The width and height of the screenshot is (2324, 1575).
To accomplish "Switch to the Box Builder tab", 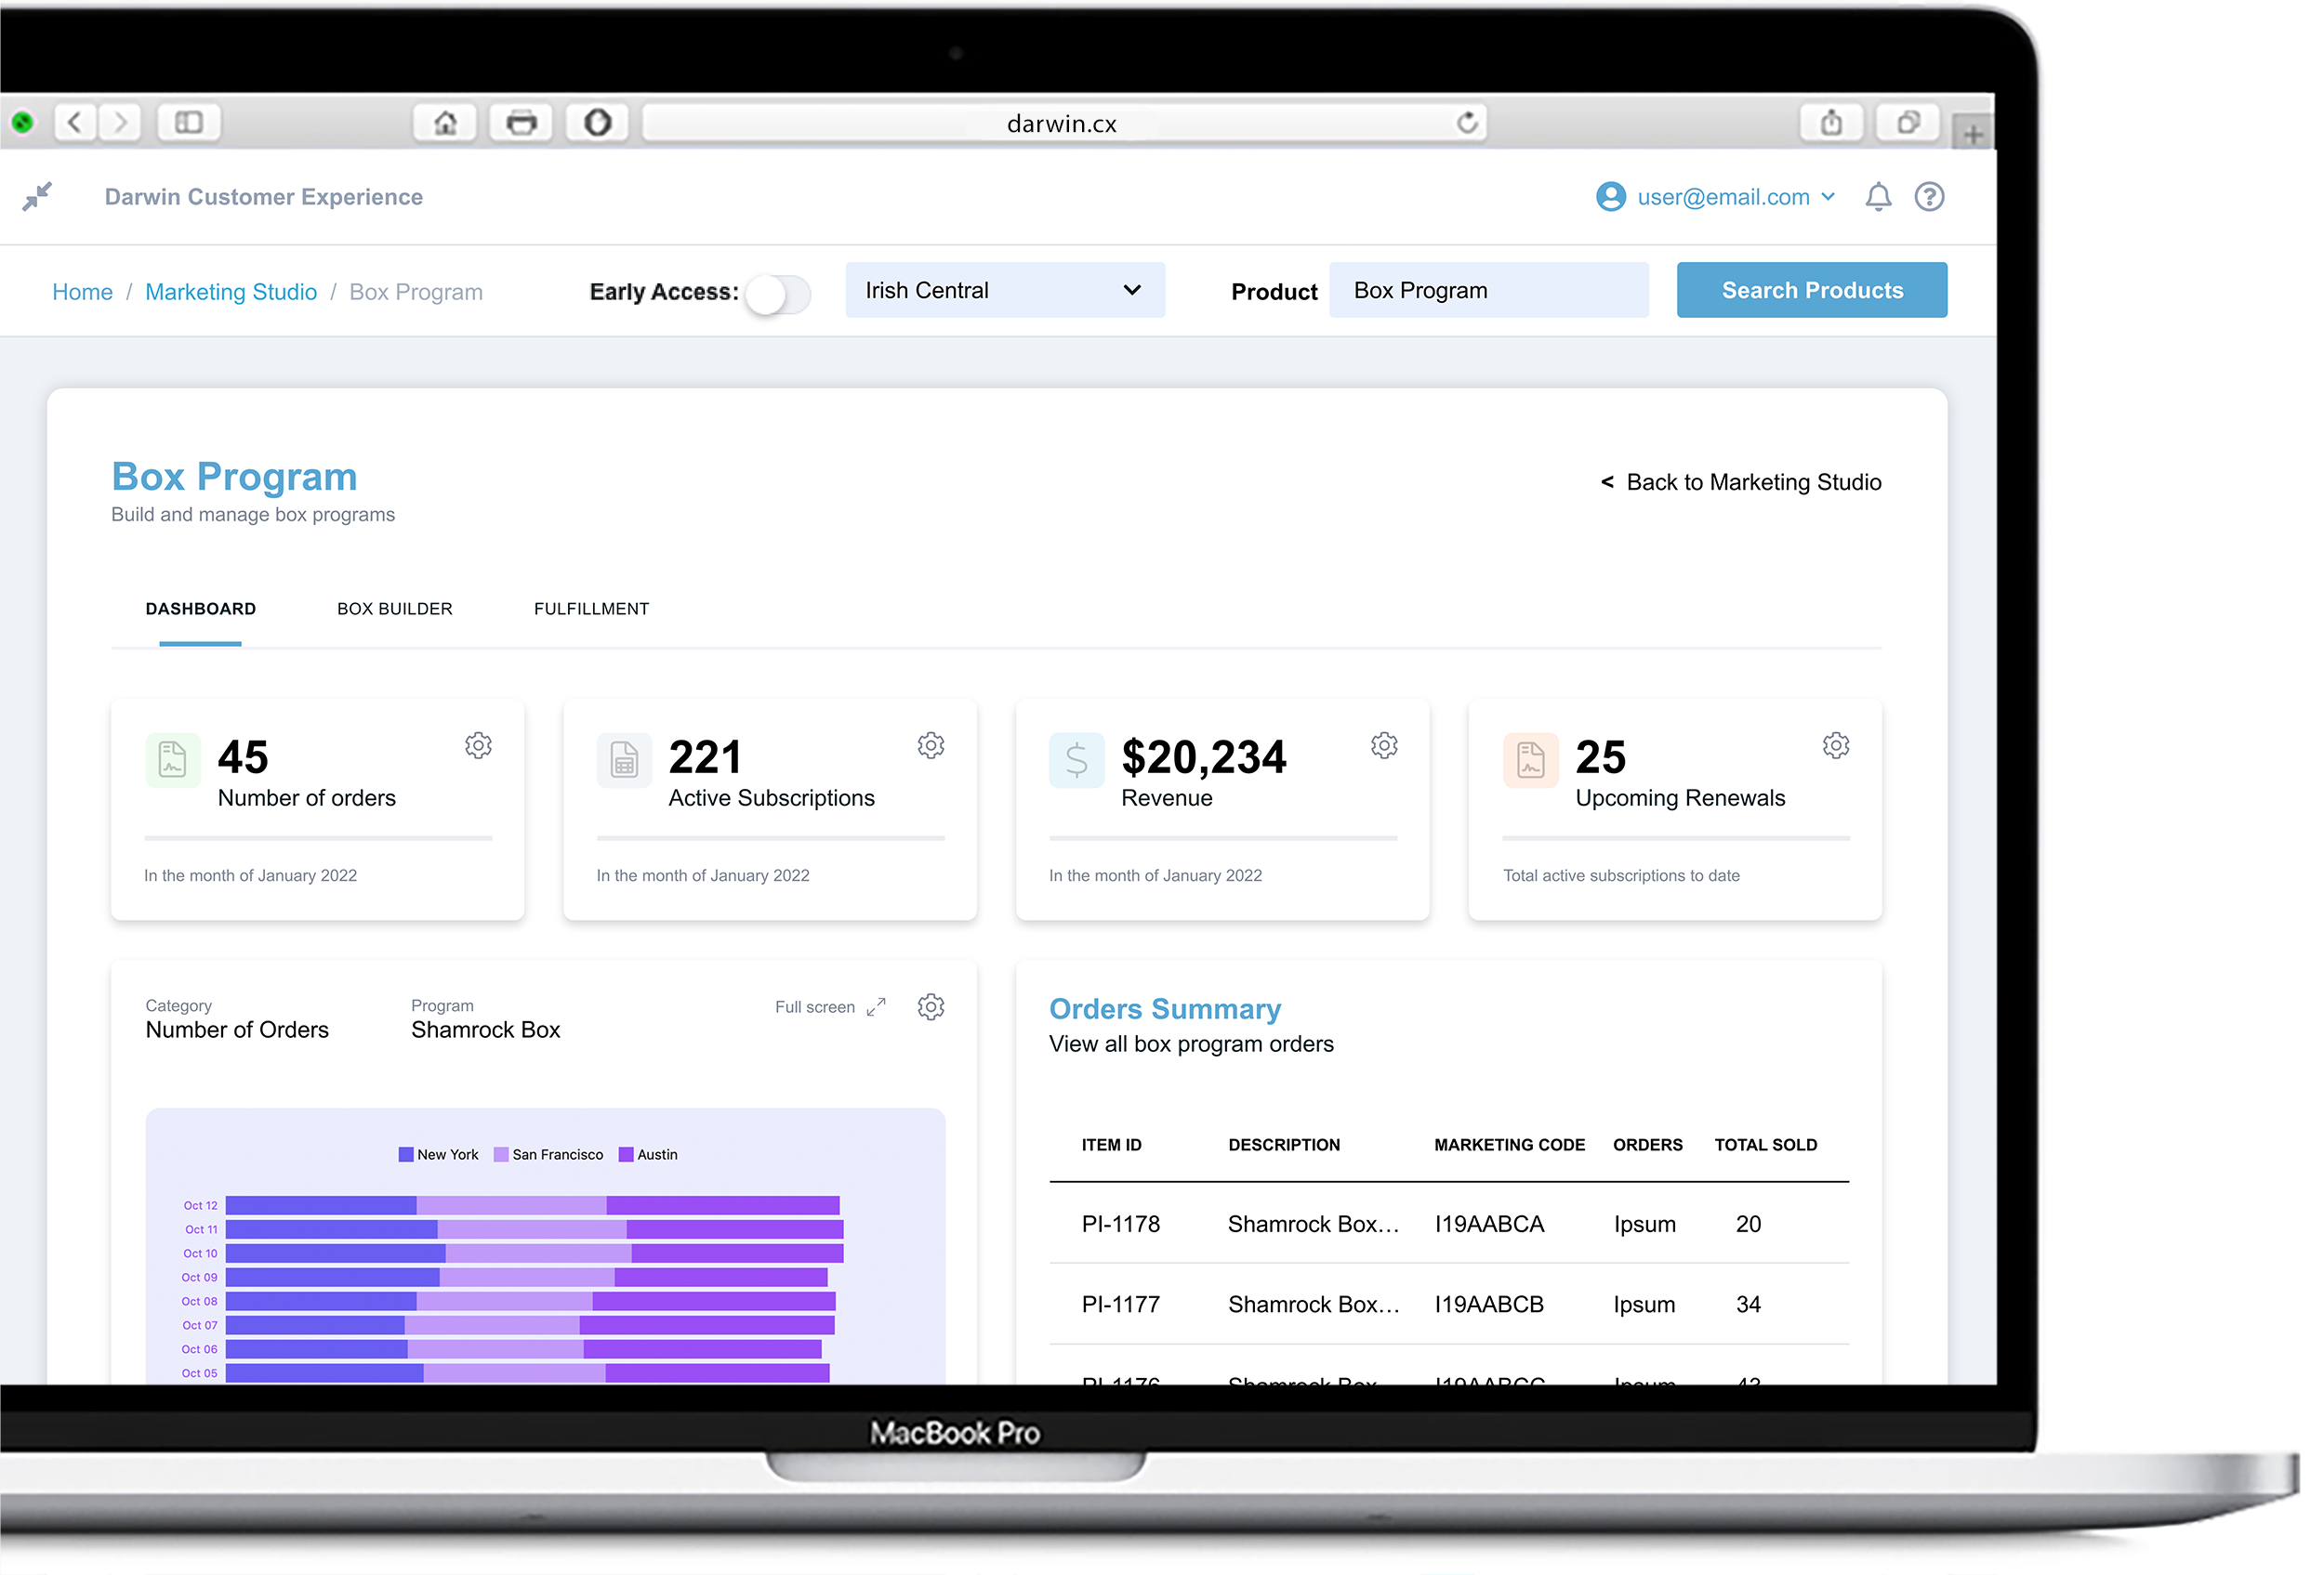I will click(394, 608).
